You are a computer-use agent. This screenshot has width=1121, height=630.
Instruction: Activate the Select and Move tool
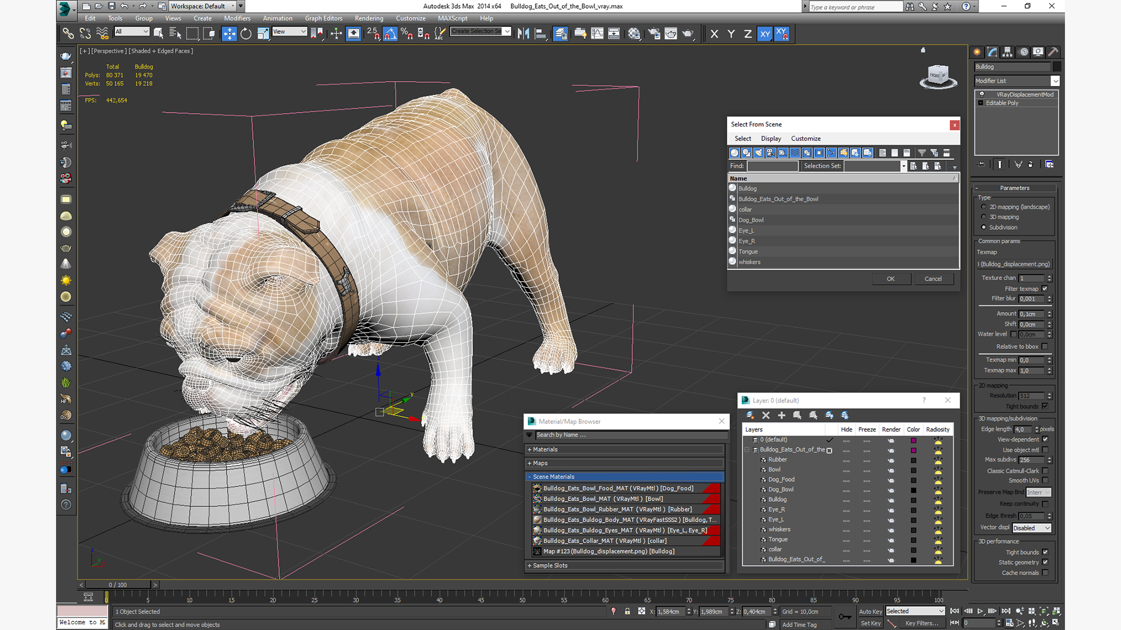[229, 33]
